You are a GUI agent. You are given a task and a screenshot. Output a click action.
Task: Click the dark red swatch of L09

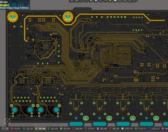tap(110, 129)
